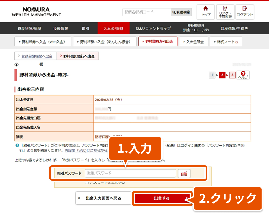Open the software keyboard icon

184,174
